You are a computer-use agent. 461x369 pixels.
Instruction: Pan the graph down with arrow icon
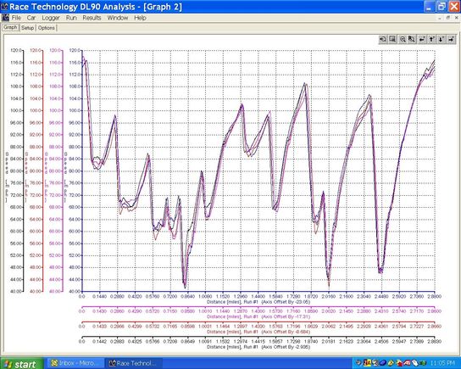point(442,39)
